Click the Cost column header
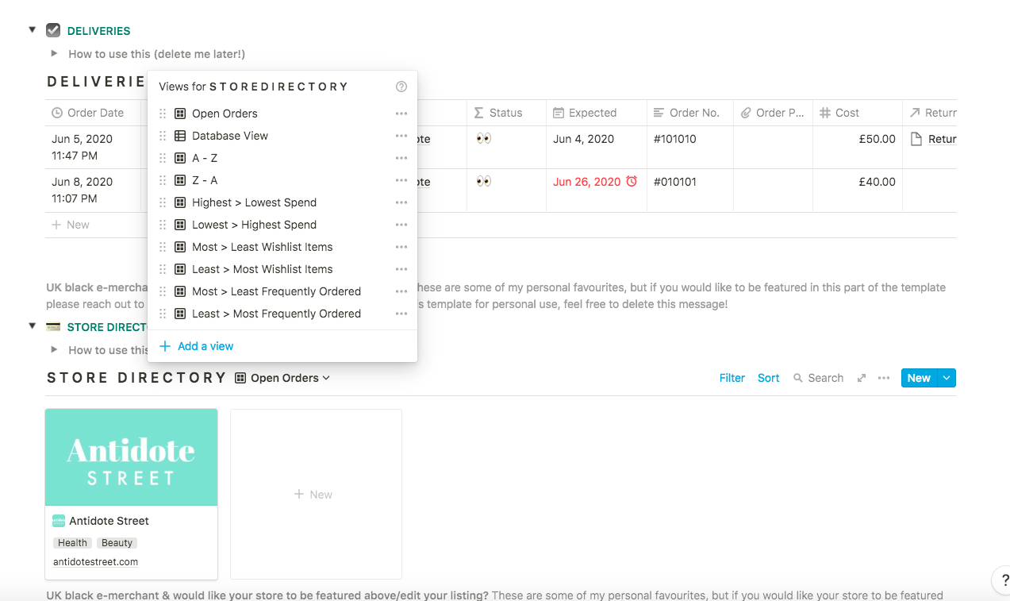 coord(839,113)
